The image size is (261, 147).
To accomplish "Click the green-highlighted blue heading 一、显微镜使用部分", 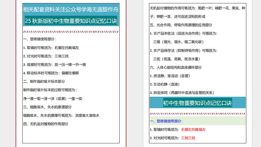I will pyautogui.click(x=166, y=121).
